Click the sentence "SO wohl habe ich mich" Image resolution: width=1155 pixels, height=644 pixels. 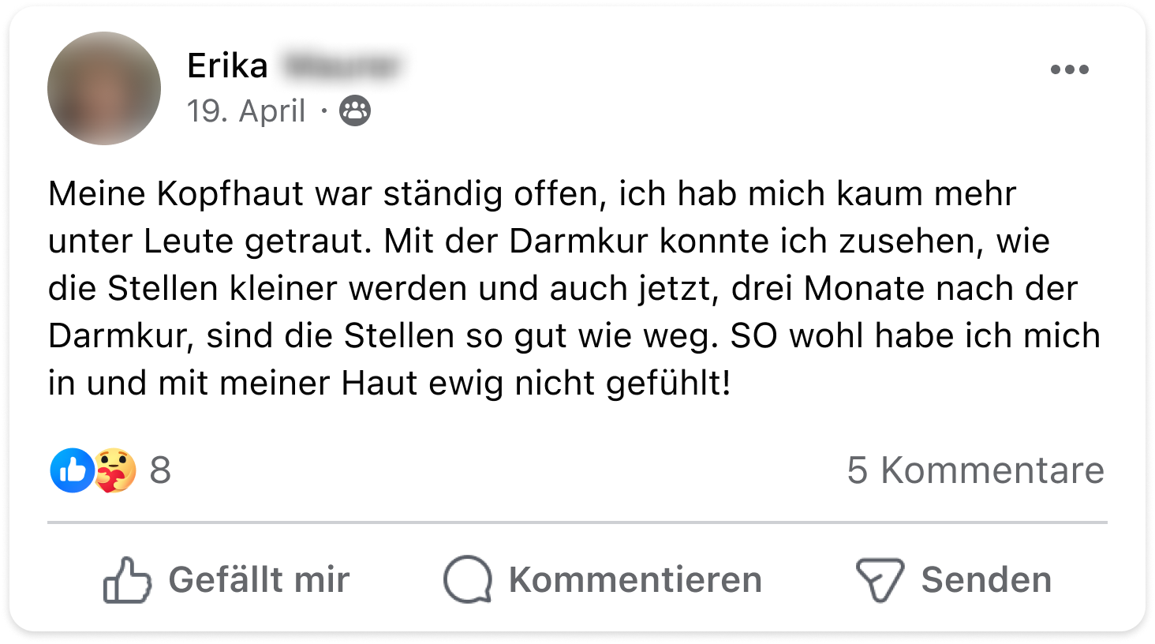(x=915, y=336)
